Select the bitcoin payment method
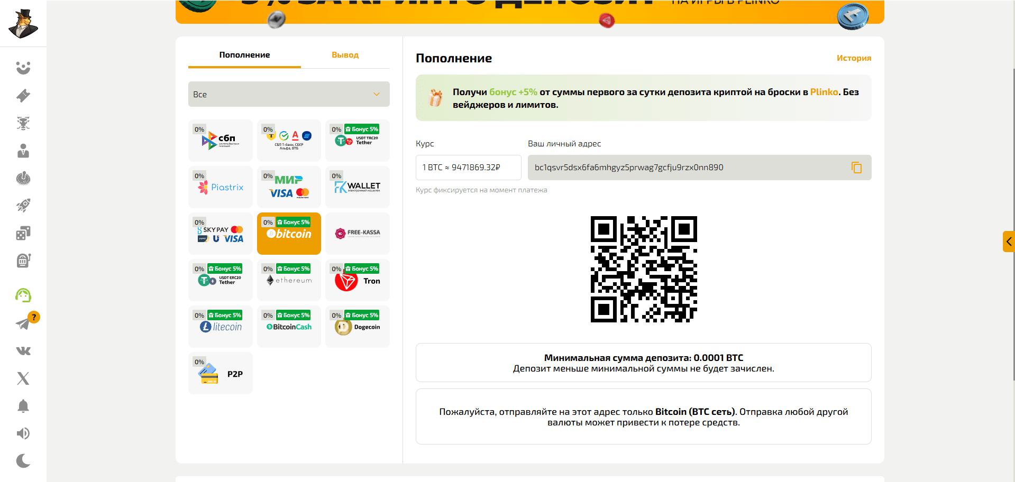The width and height of the screenshot is (1015, 482). pyautogui.click(x=289, y=234)
